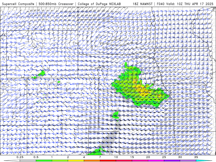Click the "2" legend value

coord(68,157)
